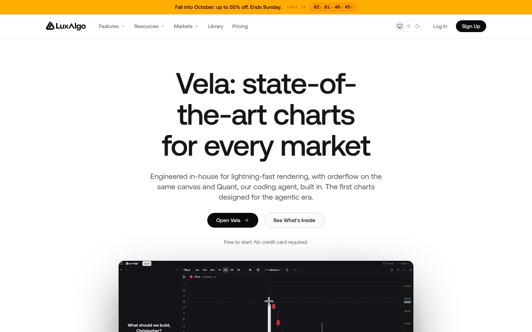Click the Log In link

coord(440,26)
